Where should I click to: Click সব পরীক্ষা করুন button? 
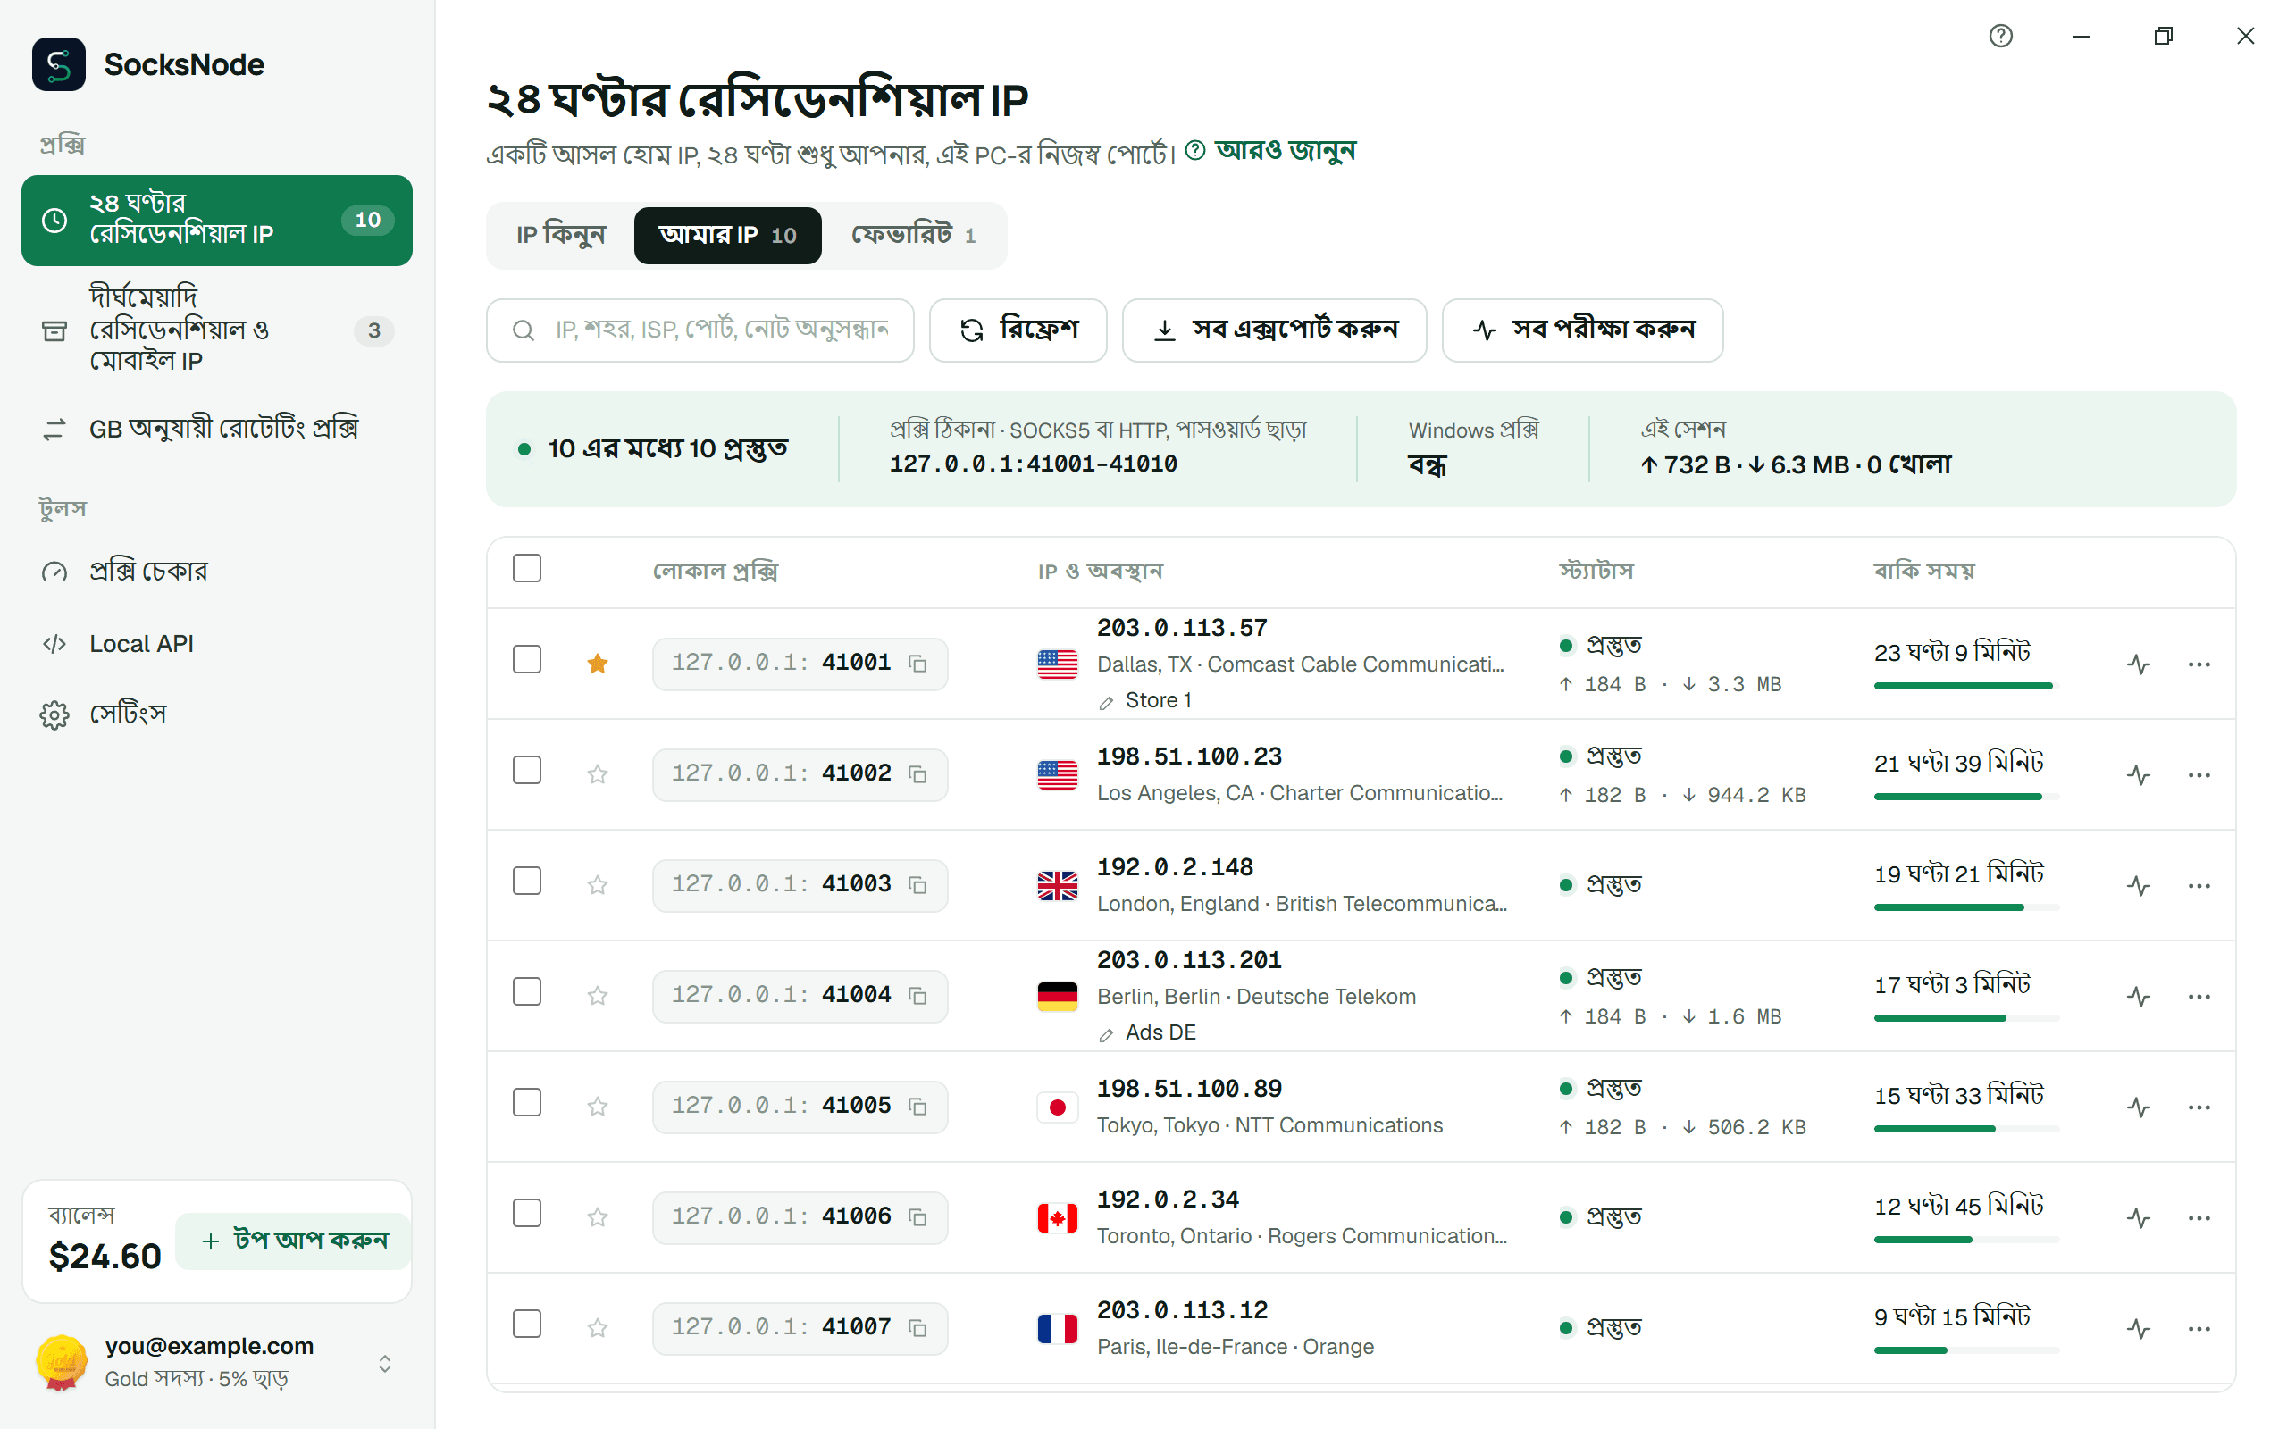[x=1582, y=330]
